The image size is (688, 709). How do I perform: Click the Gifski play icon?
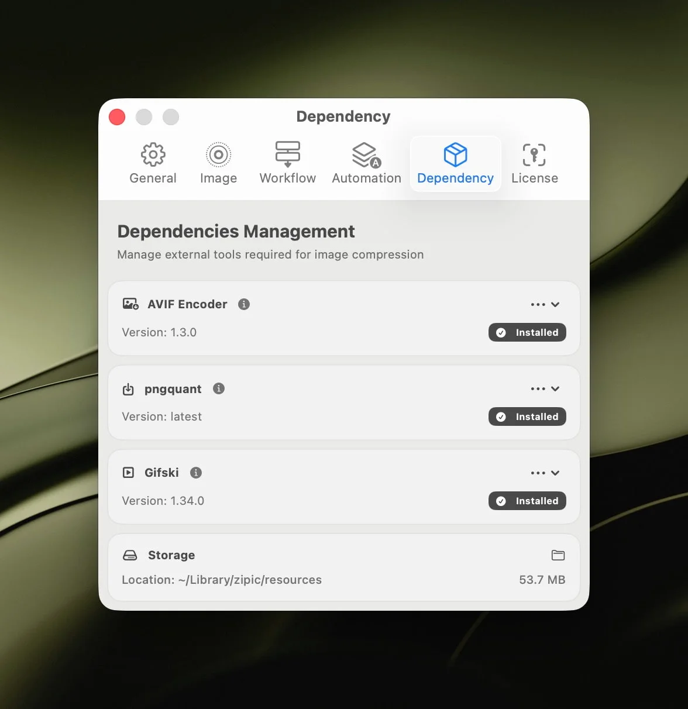click(x=128, y=473)
